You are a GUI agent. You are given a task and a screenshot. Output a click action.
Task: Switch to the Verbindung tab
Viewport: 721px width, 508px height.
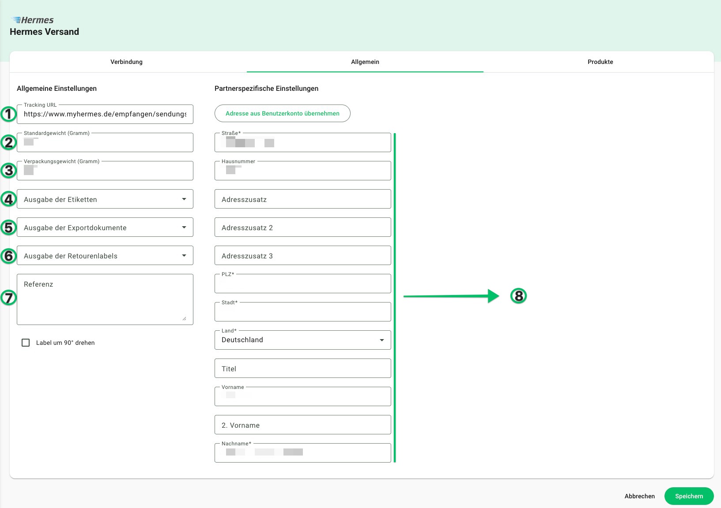(127, 62)
